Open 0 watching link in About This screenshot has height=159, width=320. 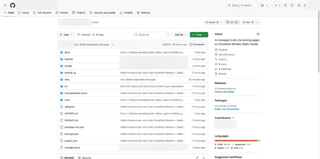pyautogui.click(x=223, y=69)
